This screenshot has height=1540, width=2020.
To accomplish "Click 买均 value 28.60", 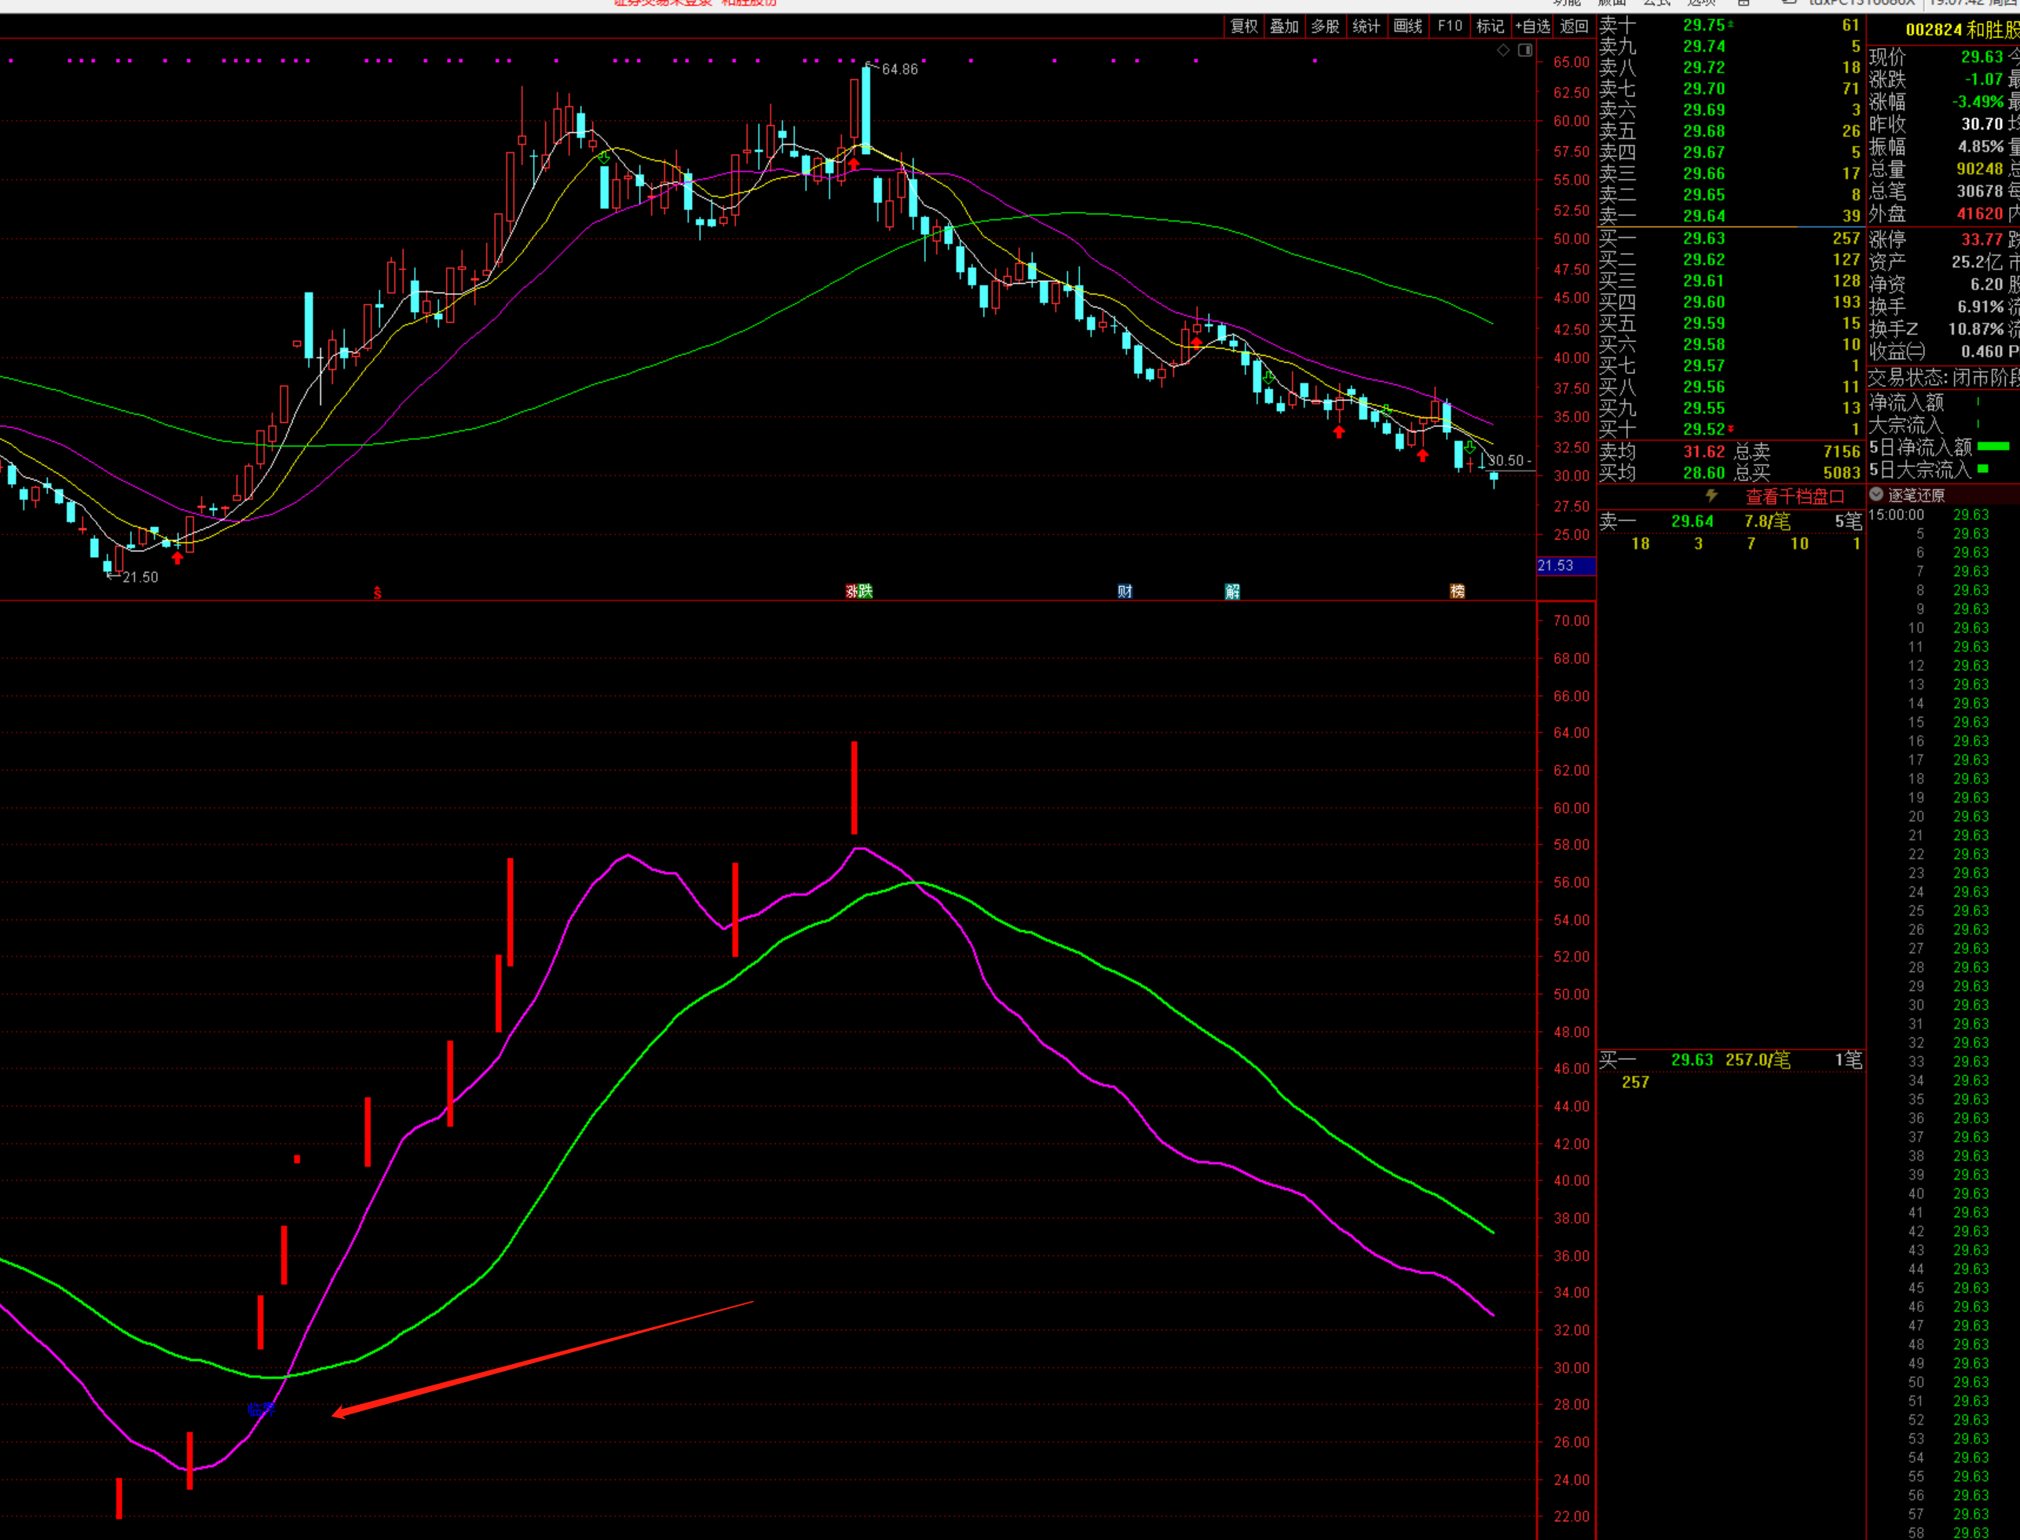I will click(1704, 473).
